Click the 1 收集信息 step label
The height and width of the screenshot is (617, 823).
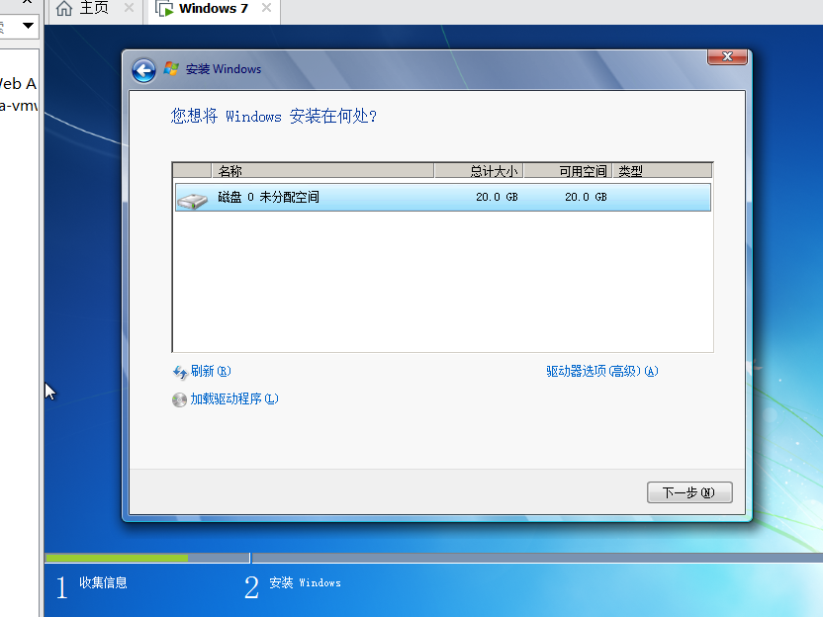99,584
